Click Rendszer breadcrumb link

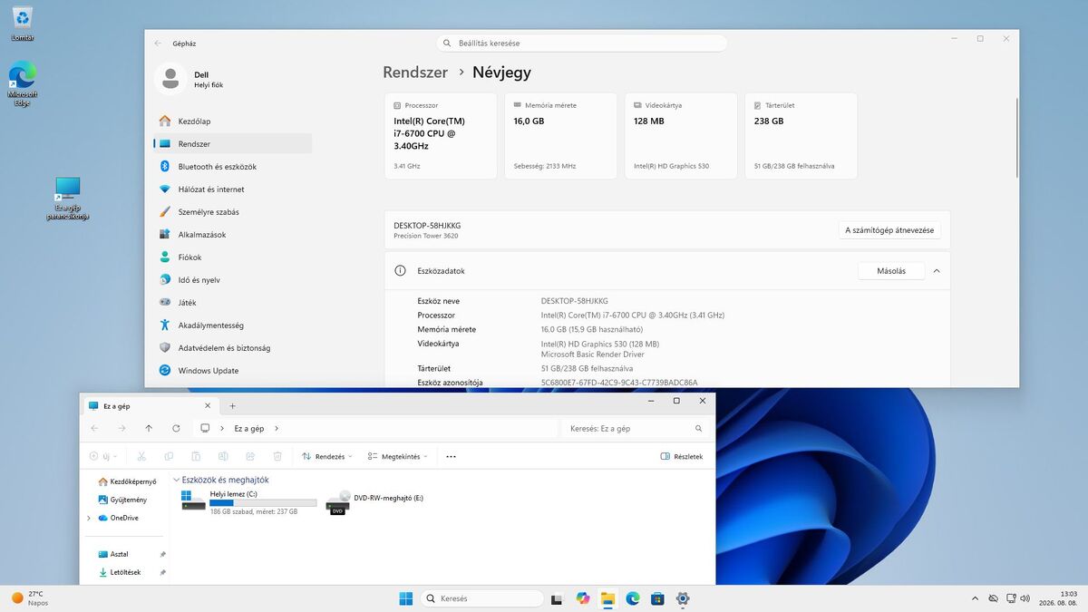(x=415, y=72)
